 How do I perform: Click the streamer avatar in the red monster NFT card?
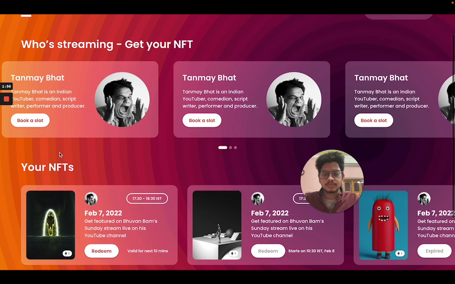click(424, 198)
